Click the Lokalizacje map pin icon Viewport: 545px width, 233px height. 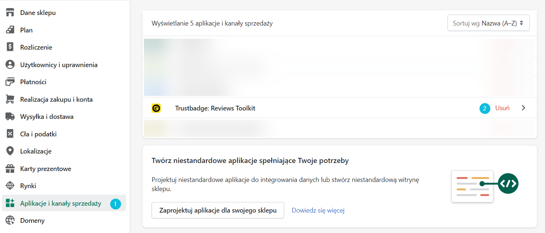pyautogui.click(x=10, y=151)
